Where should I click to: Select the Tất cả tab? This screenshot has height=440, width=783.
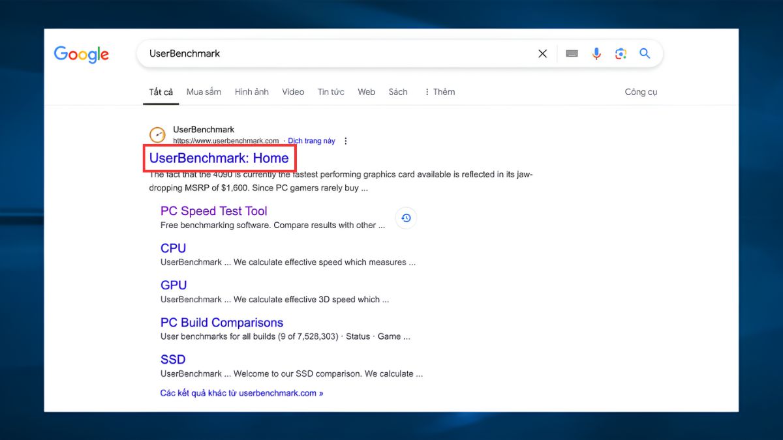(161, 92)
